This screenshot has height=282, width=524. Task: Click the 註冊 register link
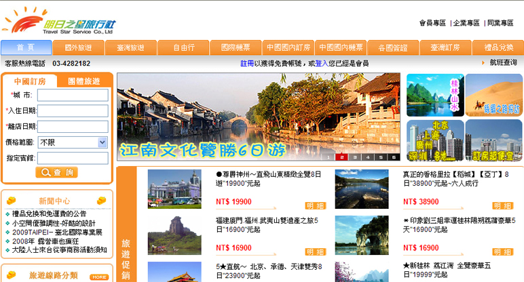click(x=247, y=63)
